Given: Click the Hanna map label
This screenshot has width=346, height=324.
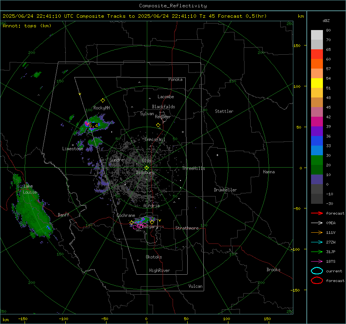Looking at the screenshot, I should tap(269, 172).
